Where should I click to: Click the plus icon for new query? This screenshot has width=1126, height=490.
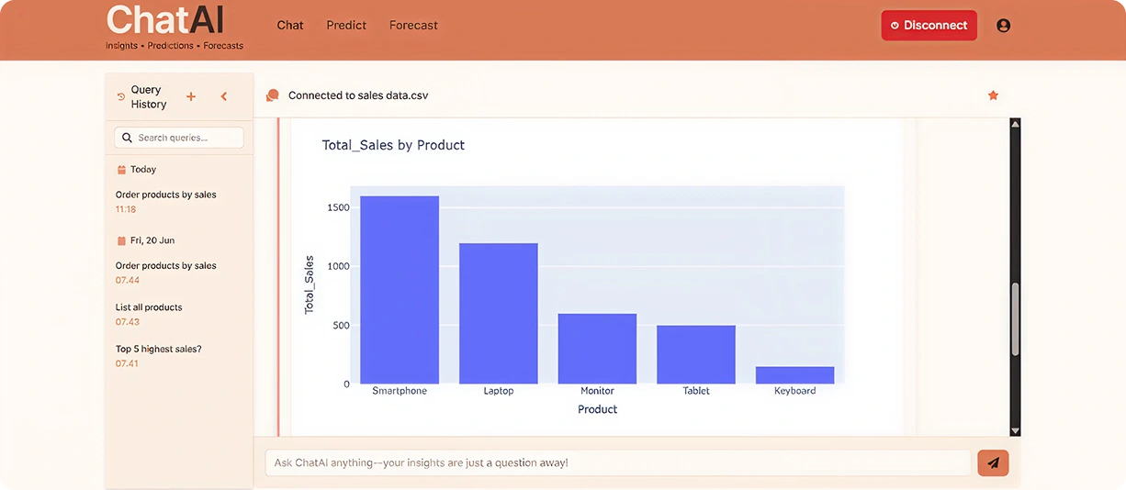pyautogui.click(x=191, y=96)
